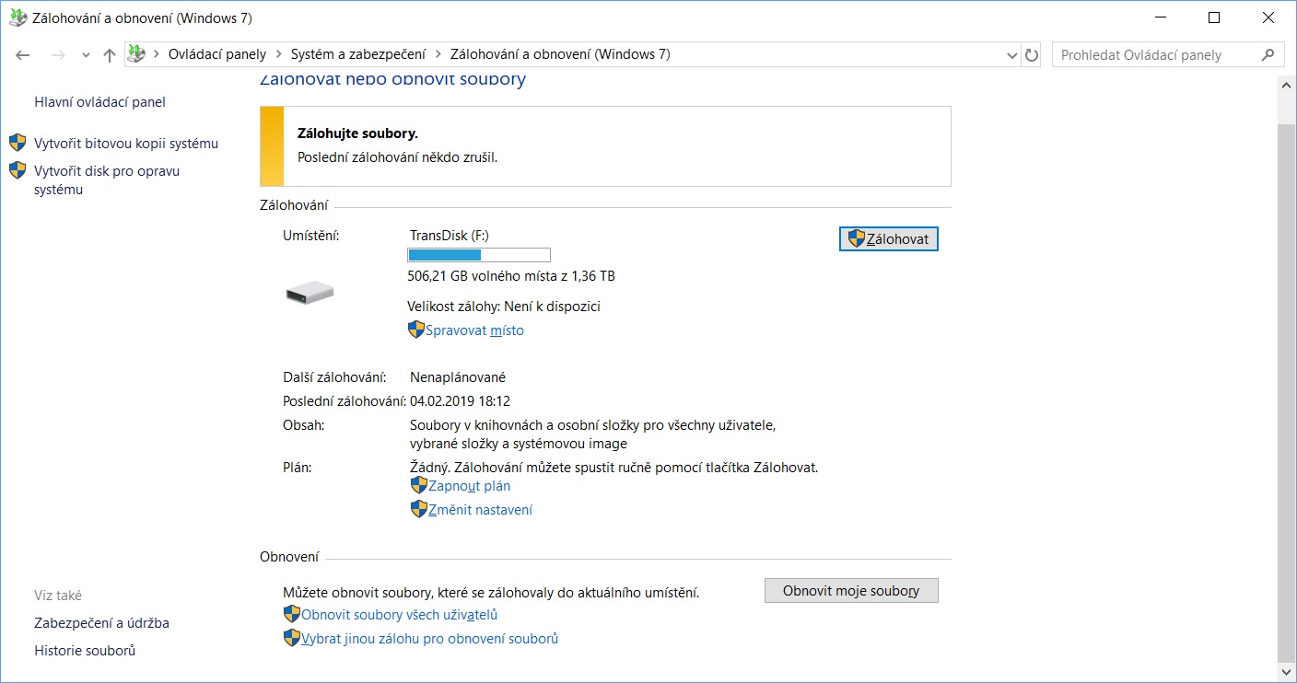Click the 'Nenaplánované' next backup value

click(x=458, y=377)
